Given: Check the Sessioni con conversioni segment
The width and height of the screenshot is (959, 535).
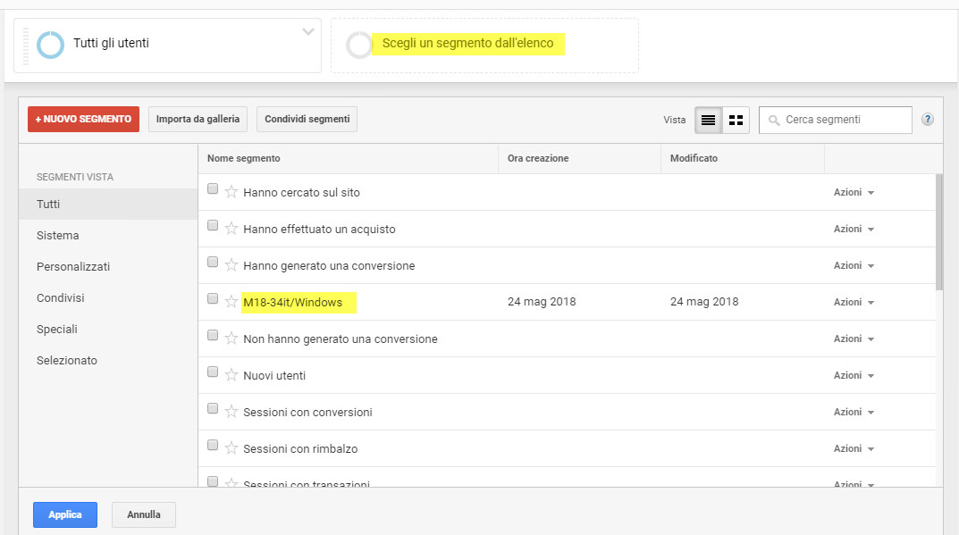Looking at the screenshot, I should (212, 408).
